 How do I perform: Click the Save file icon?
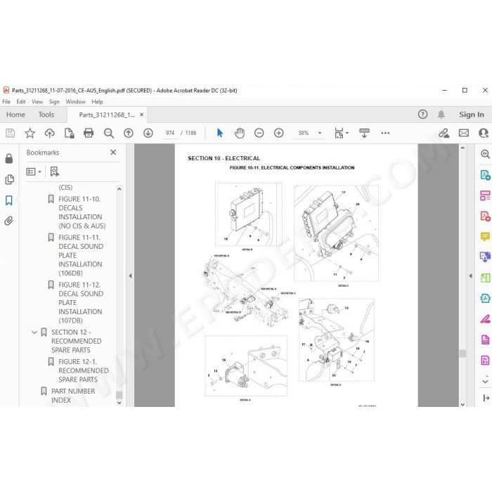(x=10, y=133)
